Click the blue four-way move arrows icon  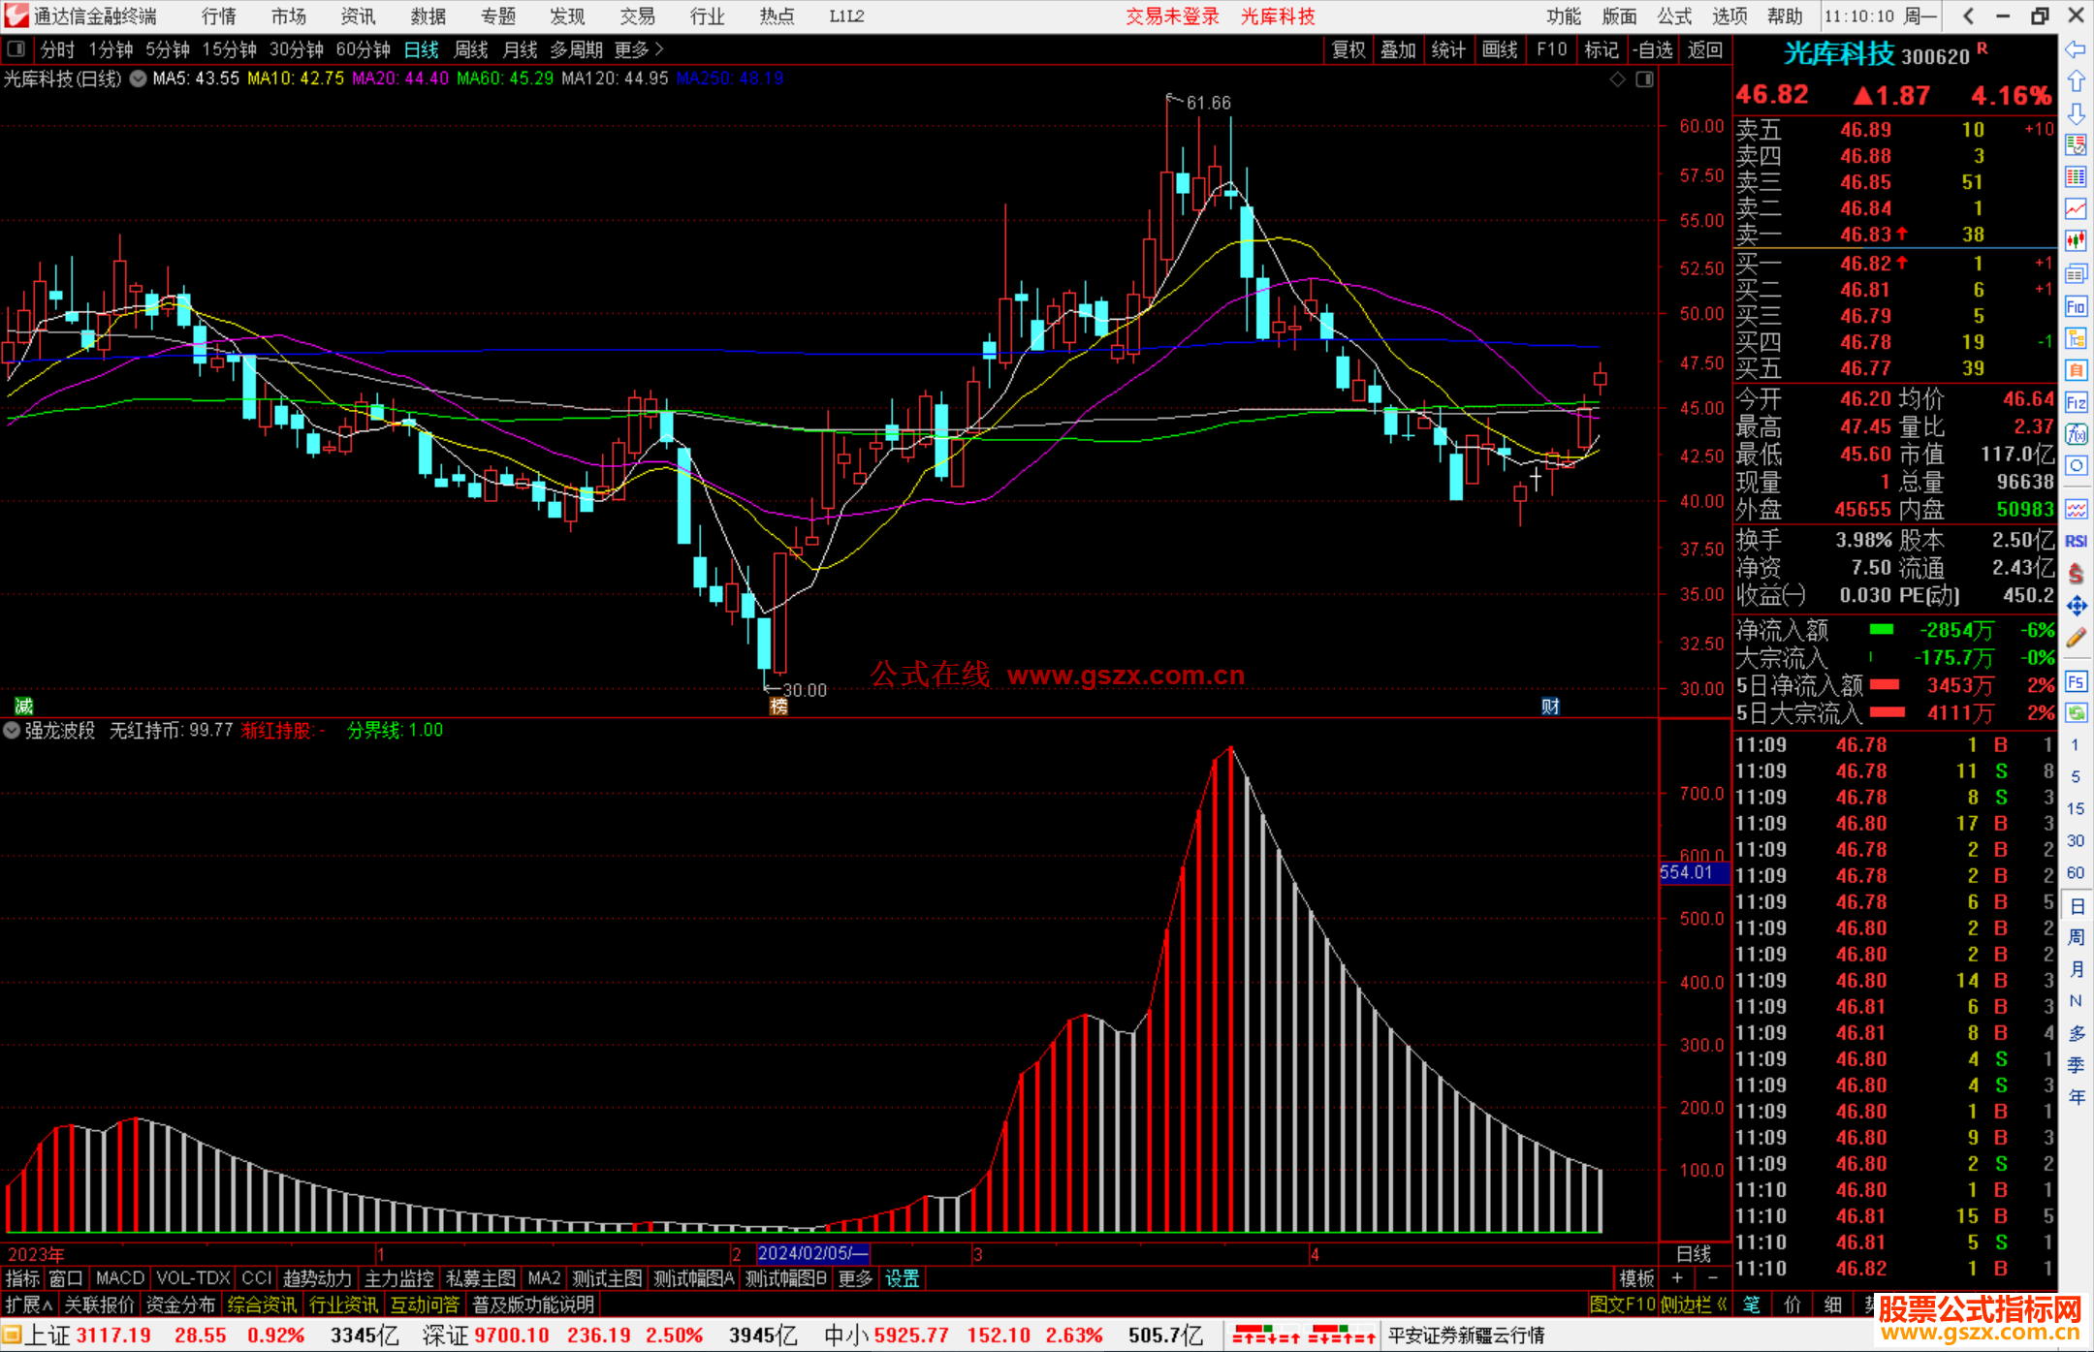point(2076,606)
